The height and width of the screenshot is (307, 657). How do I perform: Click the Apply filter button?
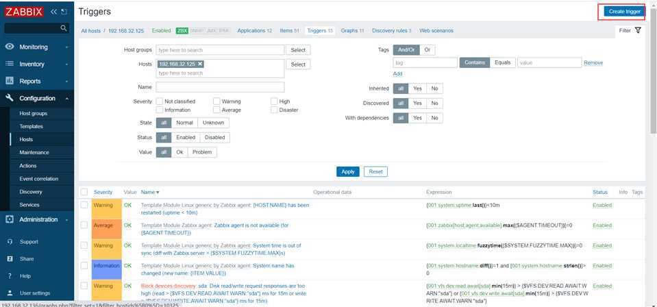pyautogui.click(x=348, y=171)
